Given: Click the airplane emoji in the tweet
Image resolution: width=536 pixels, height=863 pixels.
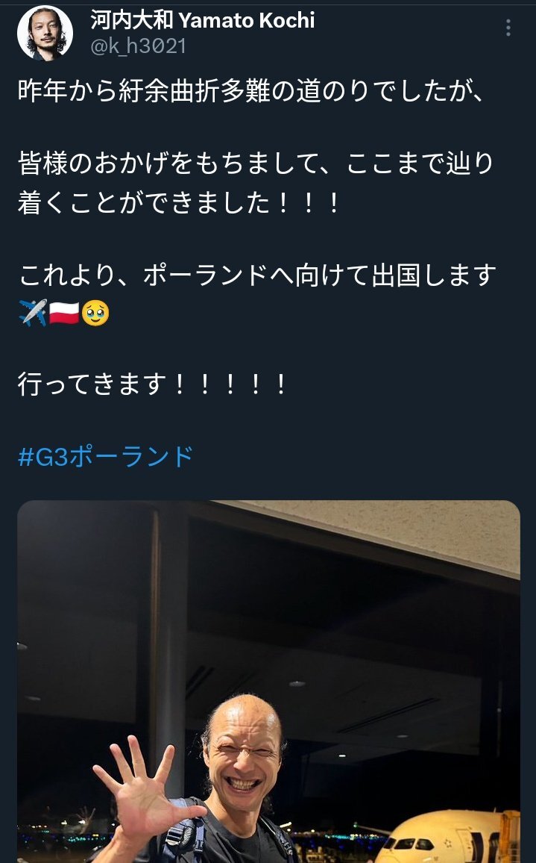Looking at the screenshot, I should 33,313.
